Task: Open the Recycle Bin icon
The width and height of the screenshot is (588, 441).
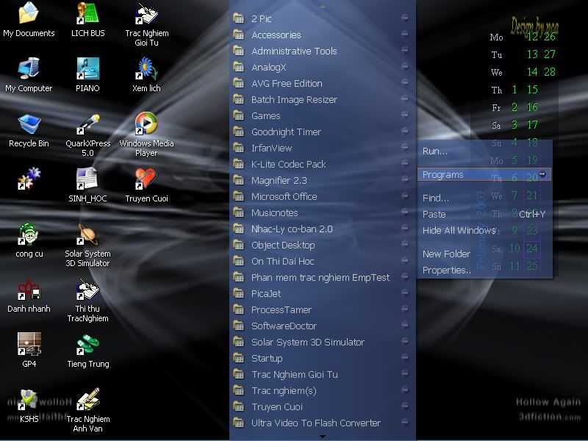Action: click(29, 124)
